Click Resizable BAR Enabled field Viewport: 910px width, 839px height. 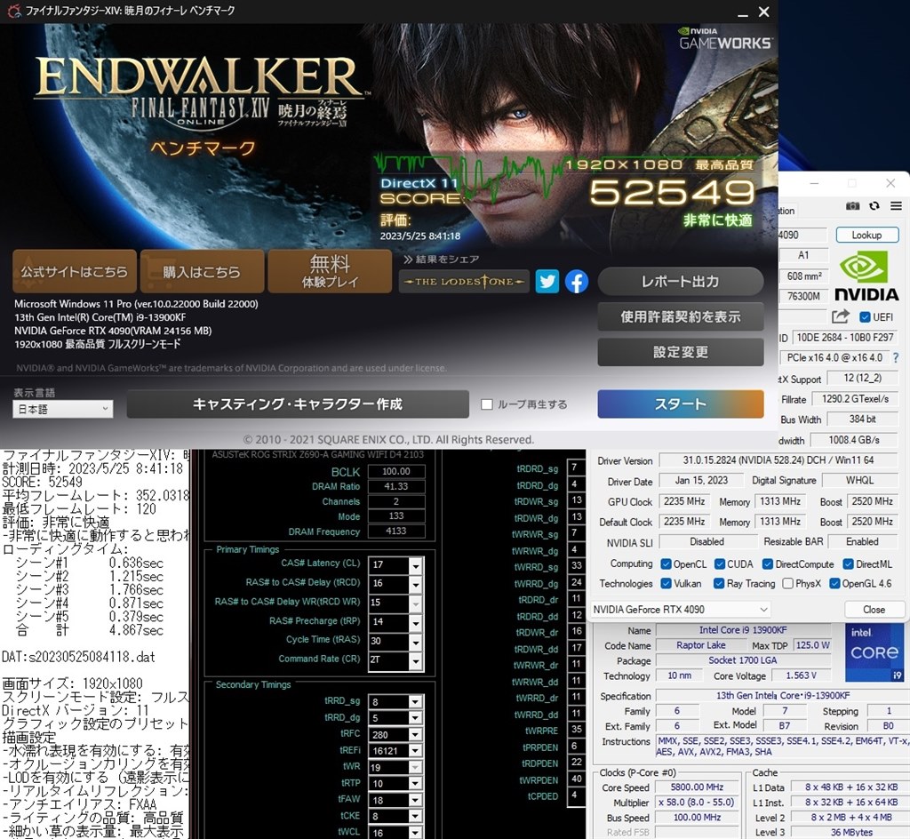[x=862, y=542]
